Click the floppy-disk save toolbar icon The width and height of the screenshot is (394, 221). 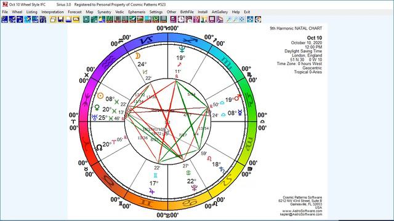point(60,19)
